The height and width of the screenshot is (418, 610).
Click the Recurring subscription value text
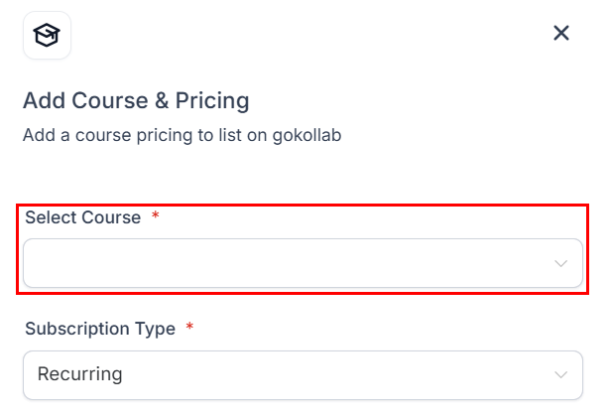[80, 374]
